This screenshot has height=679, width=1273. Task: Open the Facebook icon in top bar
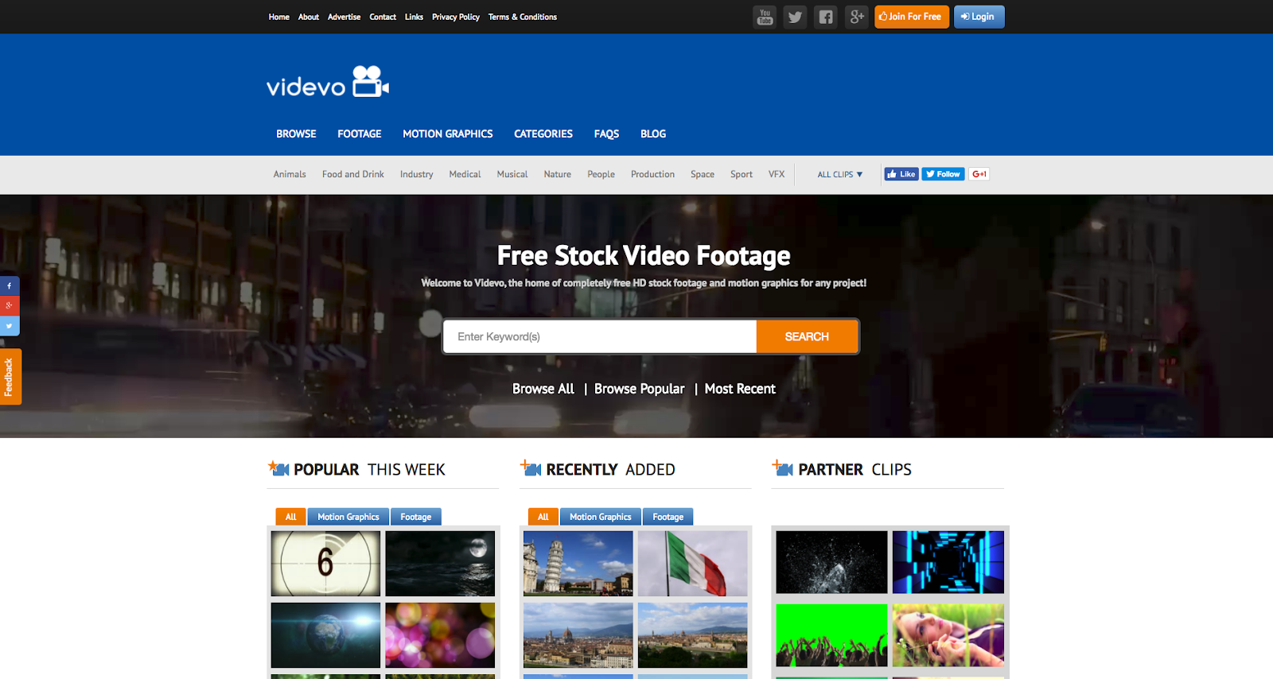(x=826, y=17)
